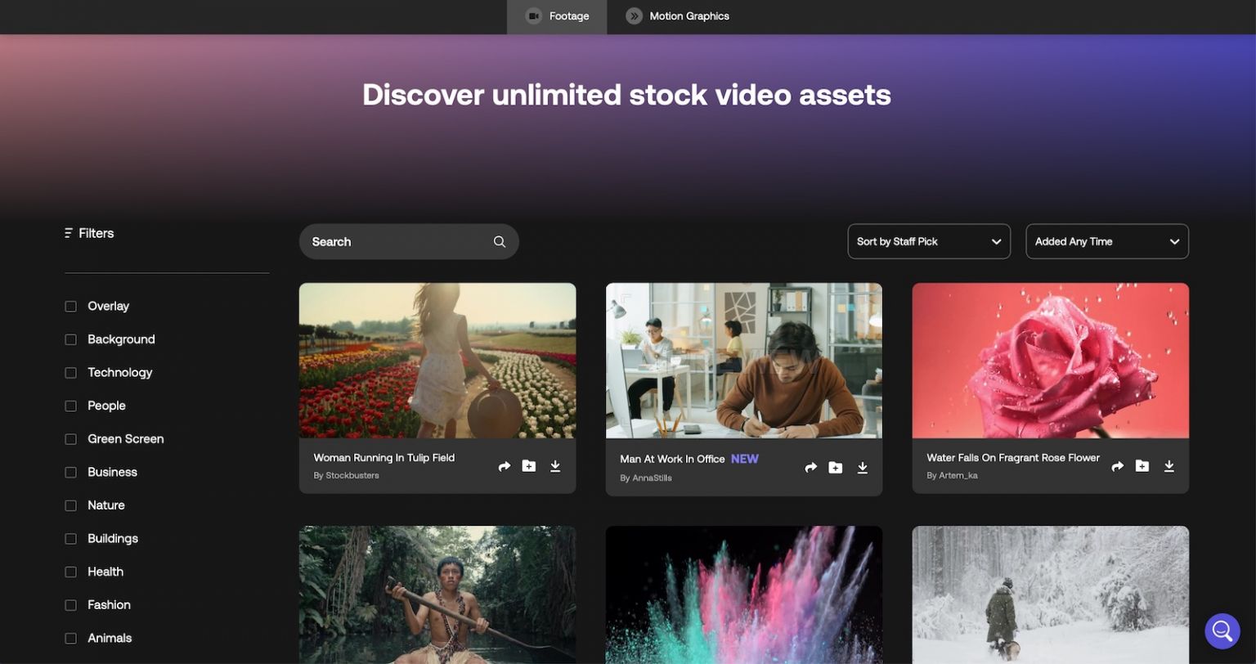The width and height of the screenshot is (1256, 664).
Task: Toggle the Animals filter checkbox
Action: tap(70, 638)
